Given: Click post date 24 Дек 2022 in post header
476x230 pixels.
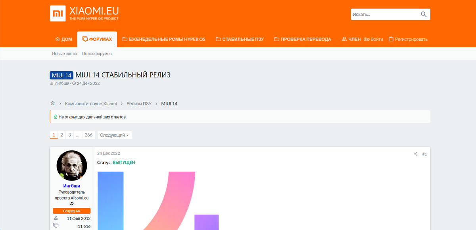Looking at the screenshot, I should coord(109,153).
